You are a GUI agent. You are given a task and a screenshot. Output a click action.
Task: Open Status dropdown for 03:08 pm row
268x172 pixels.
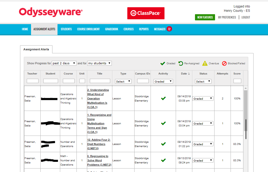203,99
